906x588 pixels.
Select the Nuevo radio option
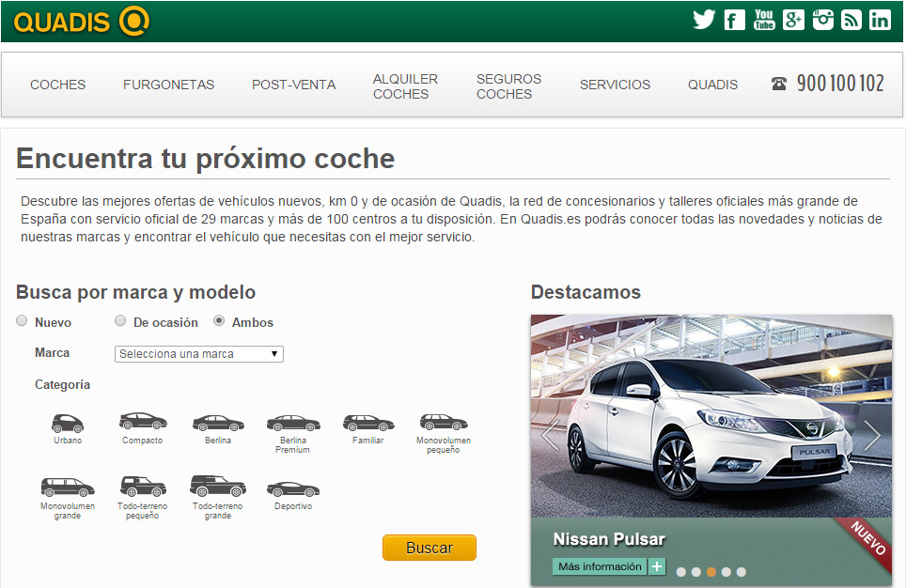(x=22, y=320)
